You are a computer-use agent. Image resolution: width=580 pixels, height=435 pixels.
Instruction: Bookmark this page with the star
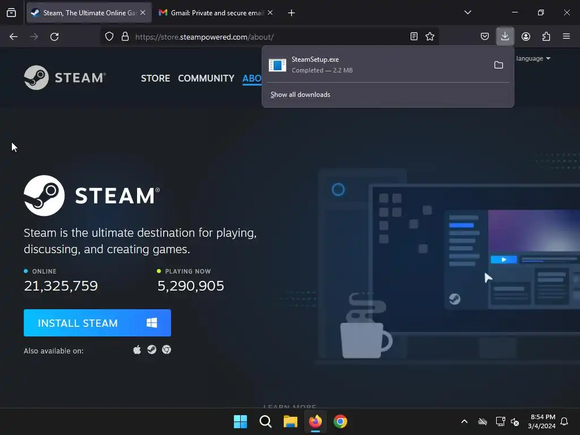coord(430,36)
